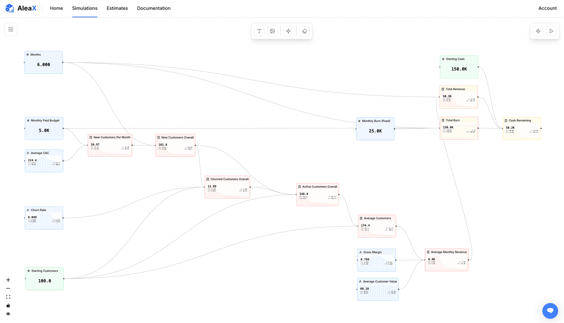Select the eraser tool icon

point(304,31)
